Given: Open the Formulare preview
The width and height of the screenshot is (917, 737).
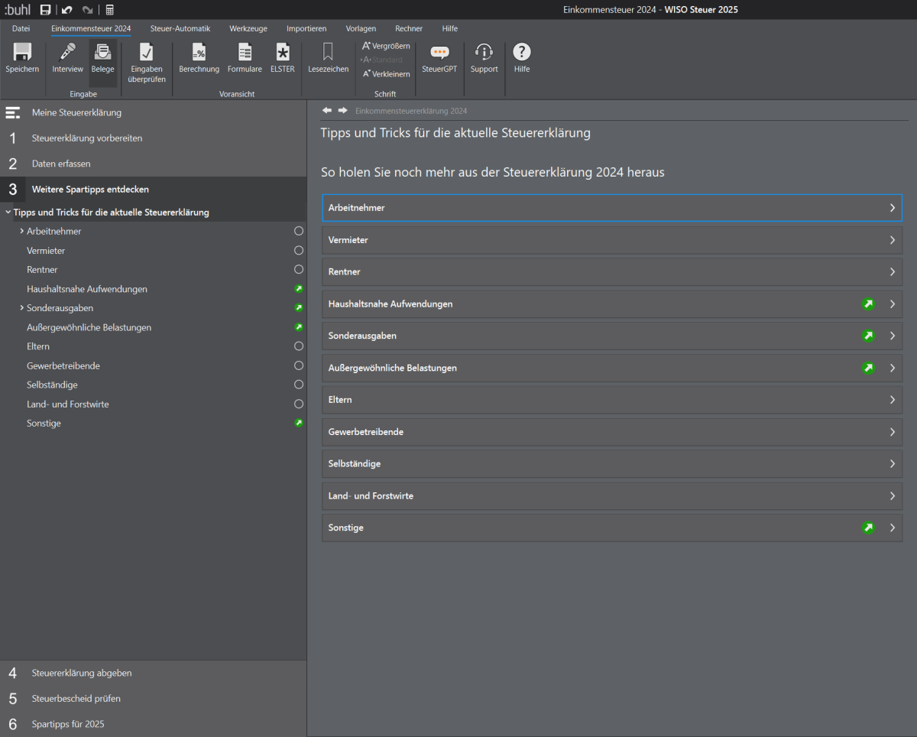Looking at the screenshot, I should click(245, 52).
